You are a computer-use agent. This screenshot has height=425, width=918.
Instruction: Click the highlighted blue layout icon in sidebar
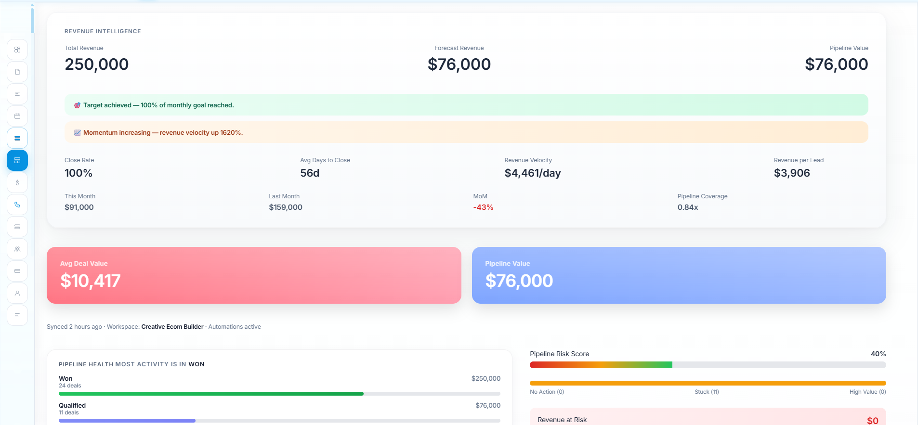coord(17,160)
